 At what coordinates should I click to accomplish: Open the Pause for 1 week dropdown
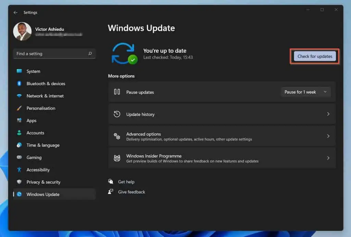pyautogui.click(x=305, y=92)
